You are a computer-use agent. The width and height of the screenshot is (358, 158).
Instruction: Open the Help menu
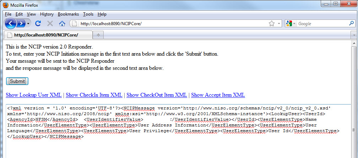(x=102, y=14)
